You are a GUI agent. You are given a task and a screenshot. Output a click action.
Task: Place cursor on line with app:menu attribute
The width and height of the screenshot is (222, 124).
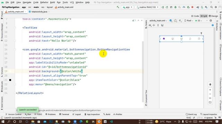click(52, 84)
